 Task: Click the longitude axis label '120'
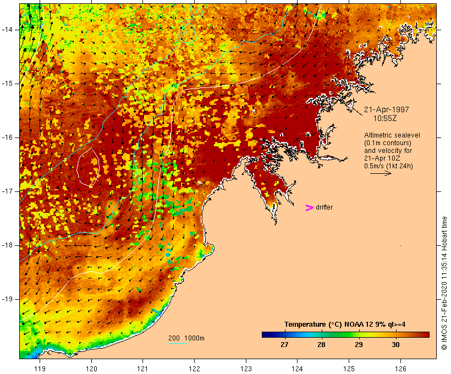point(91,369)
